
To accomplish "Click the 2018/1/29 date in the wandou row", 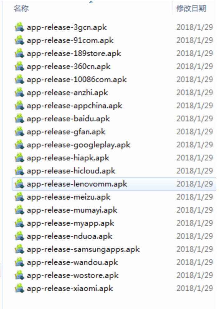I will (x=195, y=262).
